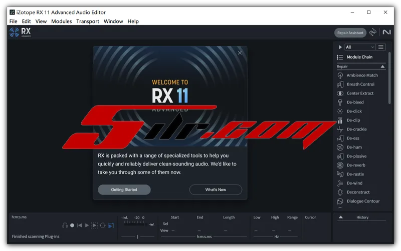The width and height of the screenshot is (401, 251).
Task: Open the Ambience Match module icon
Action: coord(340,75)
